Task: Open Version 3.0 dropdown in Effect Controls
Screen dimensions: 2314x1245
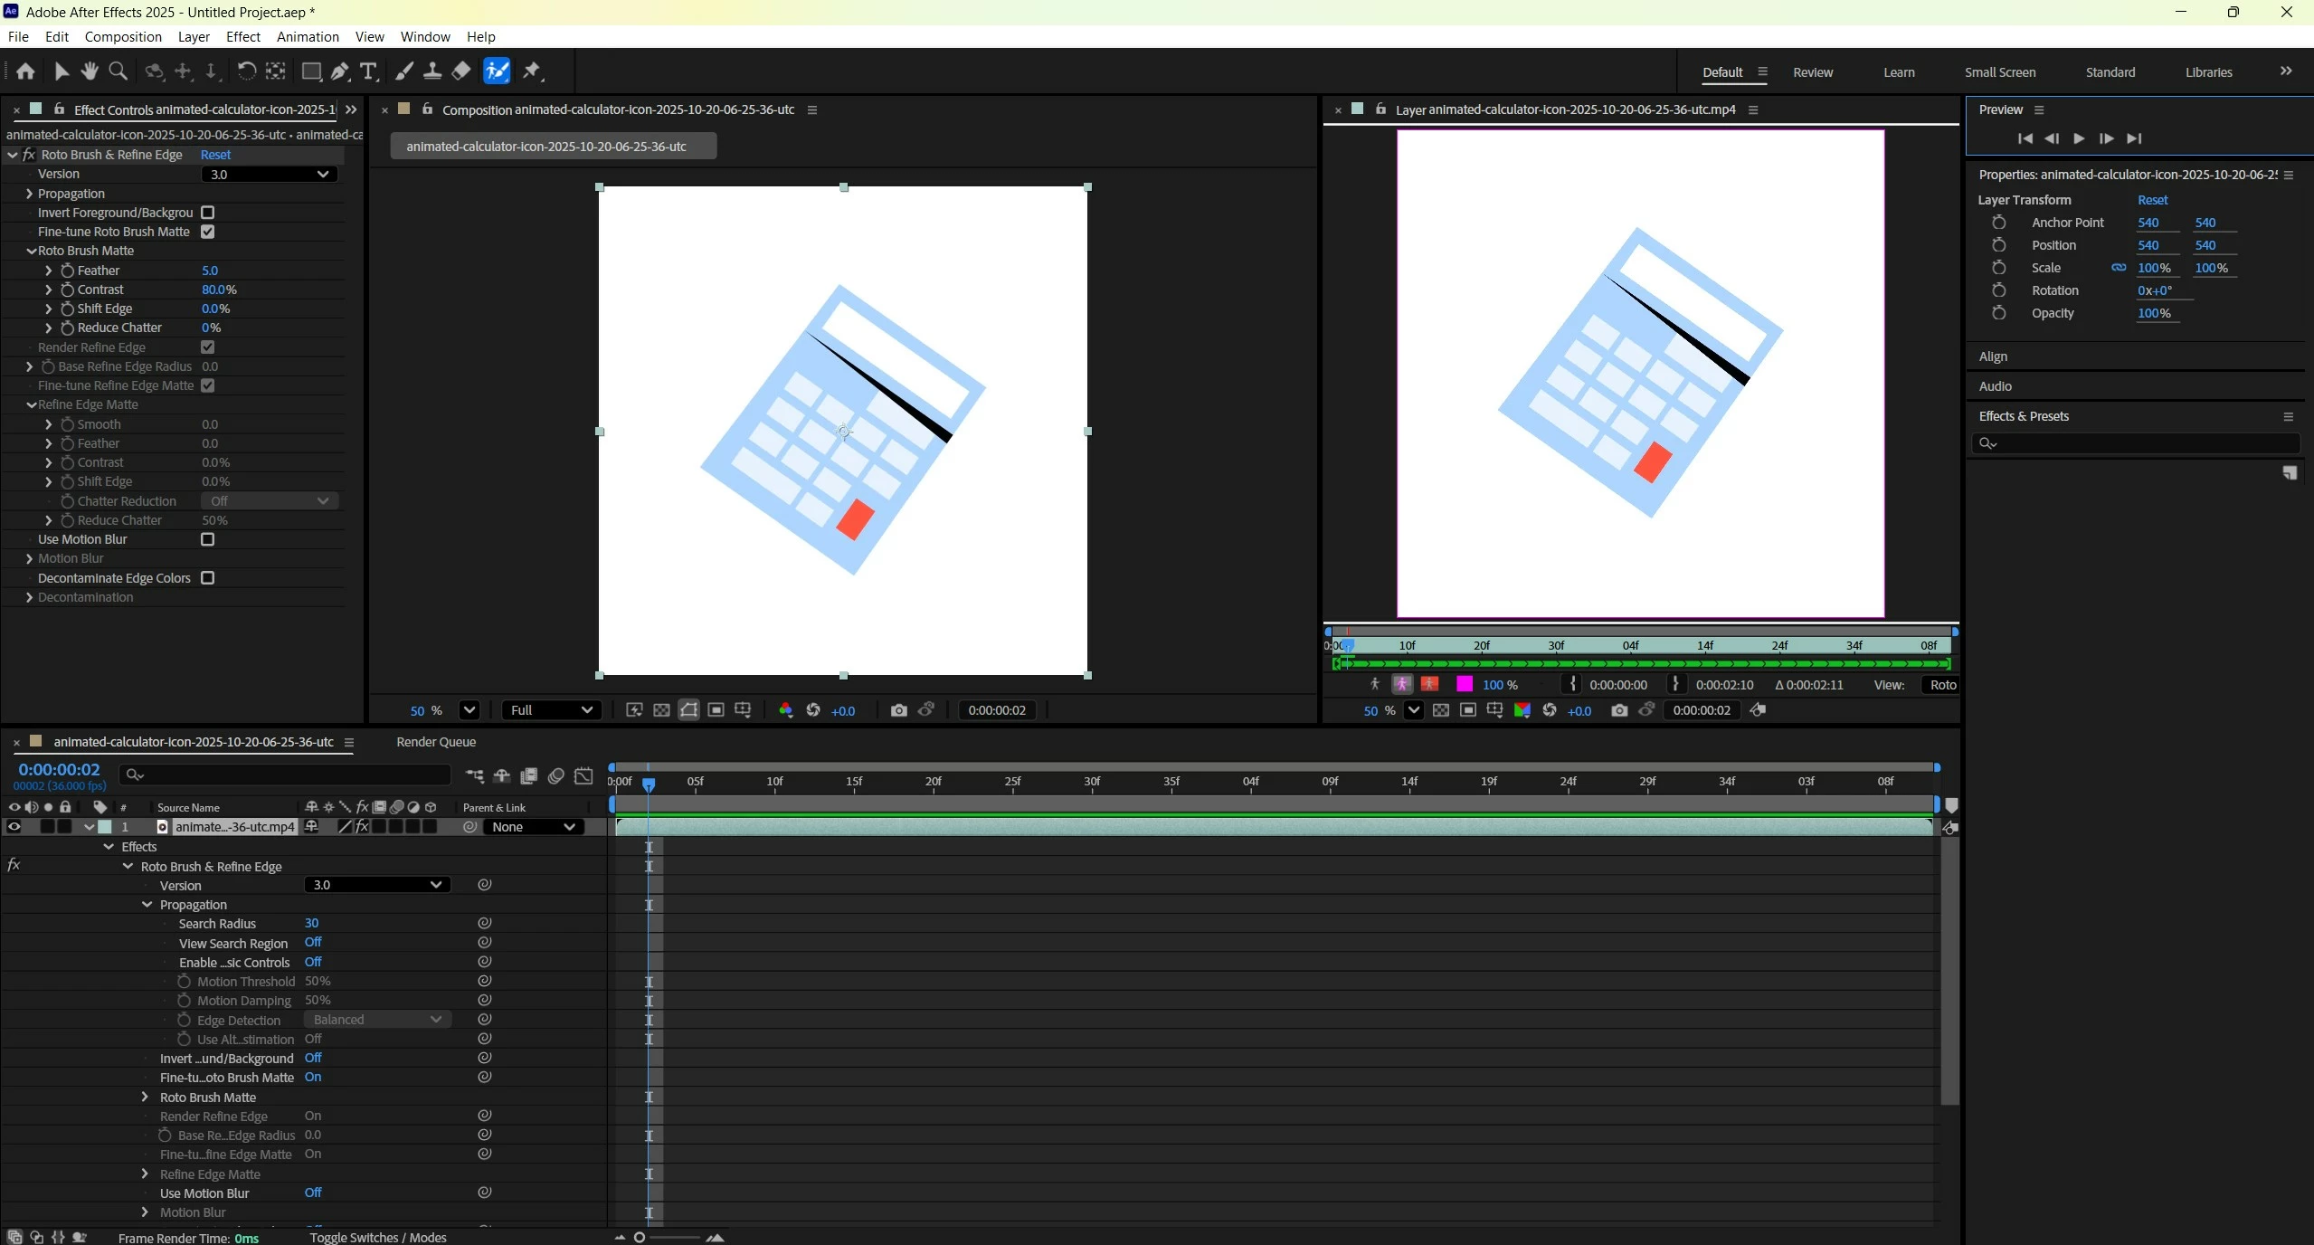Action: [x=269, y=174]
